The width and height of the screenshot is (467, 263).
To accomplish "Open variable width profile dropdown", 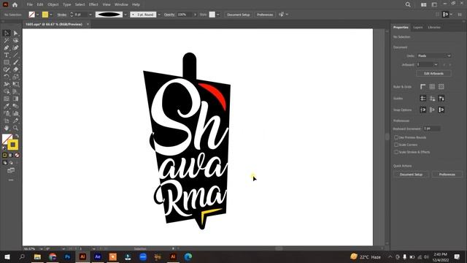I will click(126, 15).
